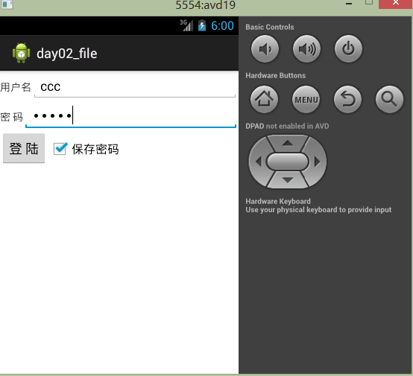Click the Hardware Buttons heading

coord(276,75)
